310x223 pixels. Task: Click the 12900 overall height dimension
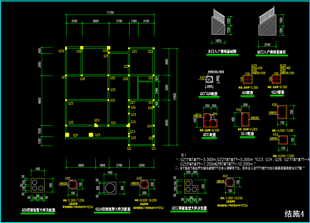click(x=175, y=96)
